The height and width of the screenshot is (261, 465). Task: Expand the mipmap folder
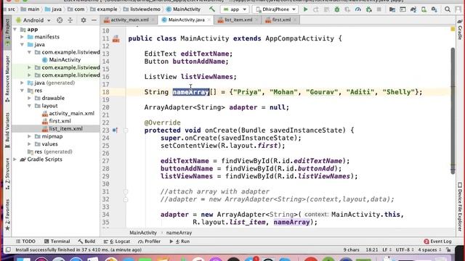[x=29, y=136]
